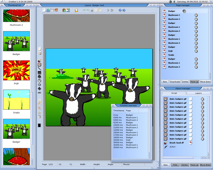Click New in the Object manager

coord(165,165)
